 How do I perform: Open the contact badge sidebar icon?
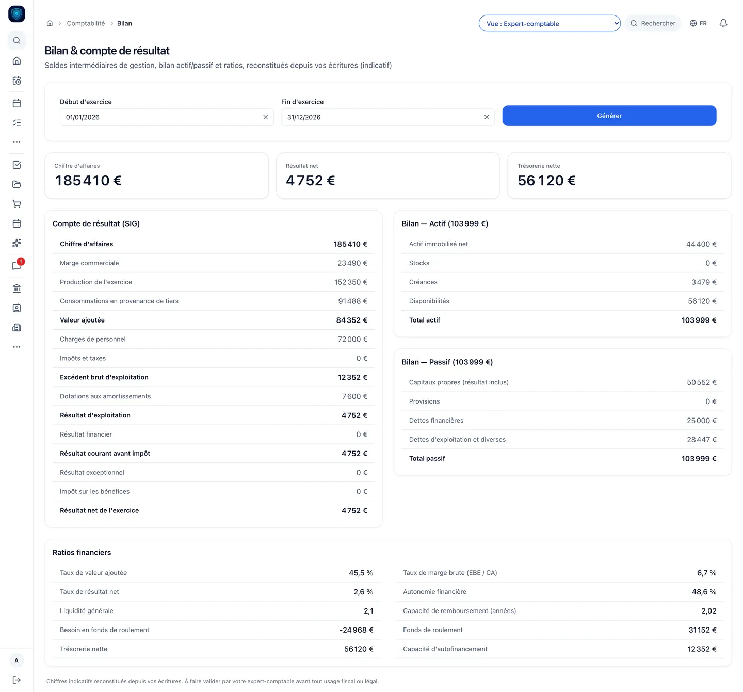click(17, 308)
